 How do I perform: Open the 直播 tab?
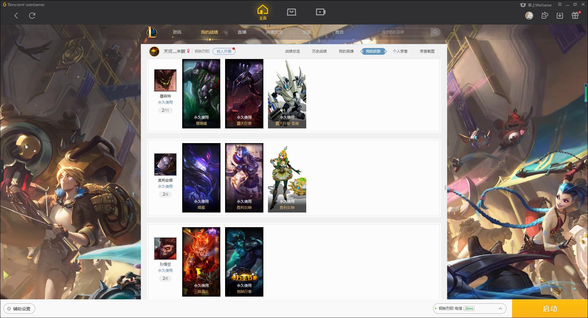pyautogui.click(x=242, y=32)
